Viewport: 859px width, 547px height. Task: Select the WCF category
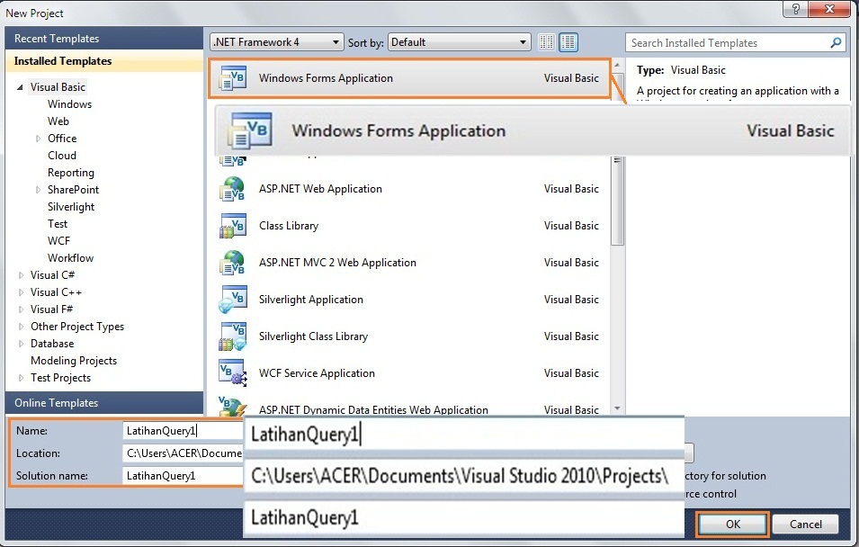pyautogui.click(x=58, y=240)
